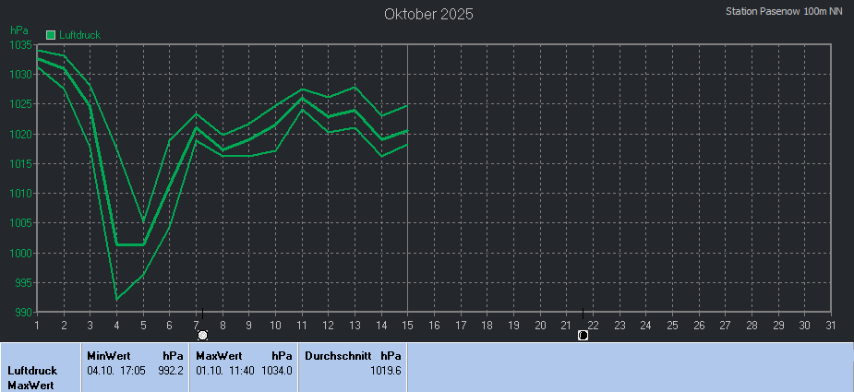Screen dimensions: 854x392
Task: Click the hPa axis unit label
Action: [x=18, y=30]
